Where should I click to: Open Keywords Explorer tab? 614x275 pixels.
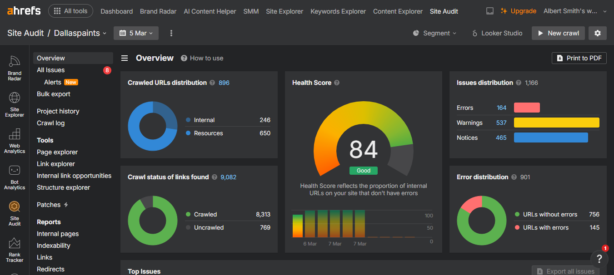(x=338, y=11)
